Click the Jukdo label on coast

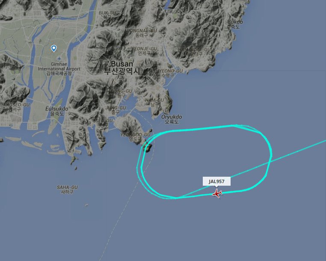pos(236,24)
